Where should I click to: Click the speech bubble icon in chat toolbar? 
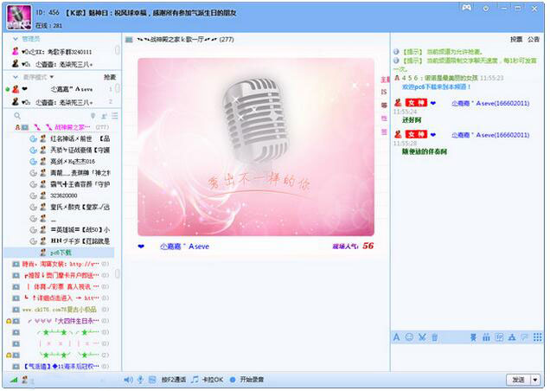525,337
